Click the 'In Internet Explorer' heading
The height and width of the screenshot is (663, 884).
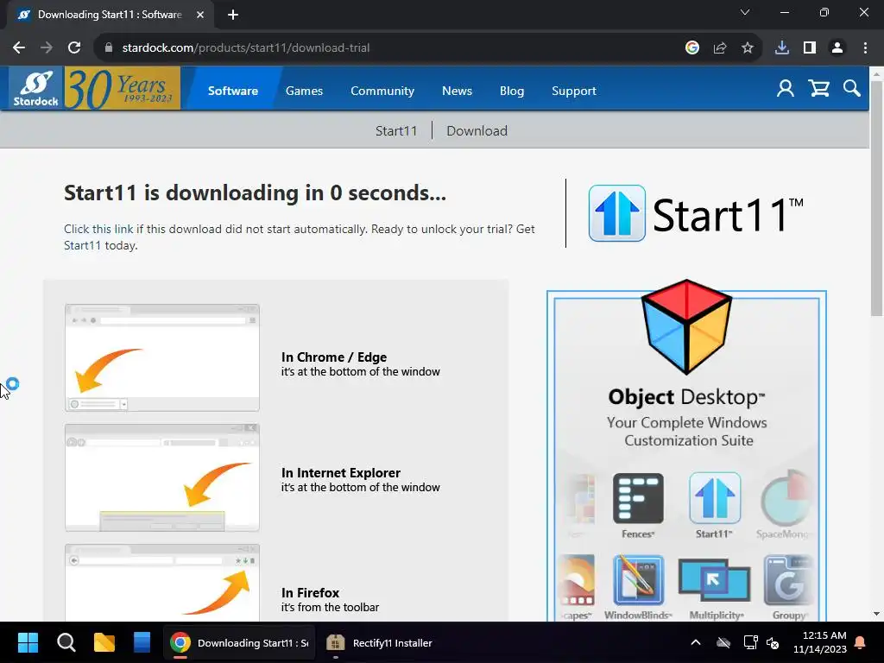pyautogui.click(x=340, y=472)
